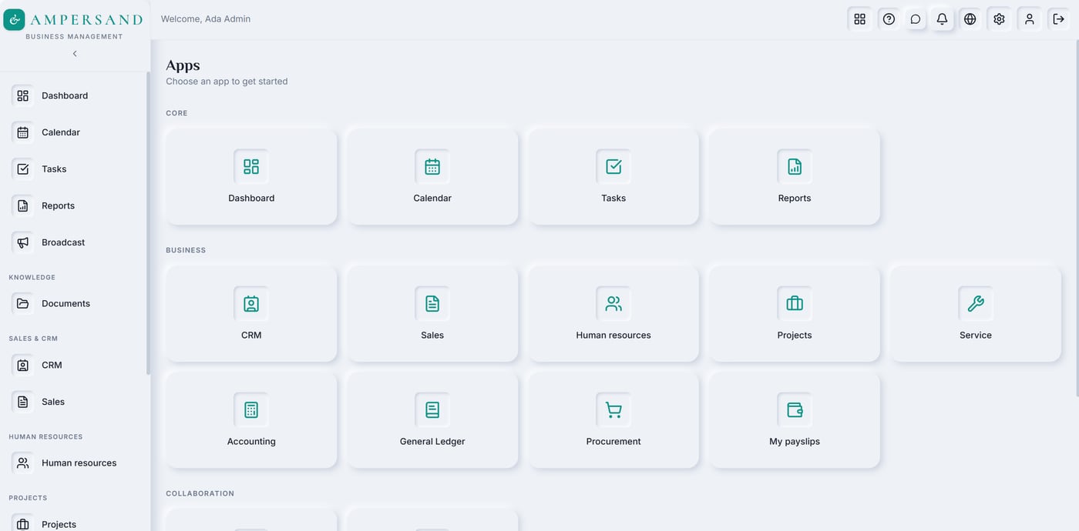
Task: Open the chat messages icon
Action: point(916,19)
